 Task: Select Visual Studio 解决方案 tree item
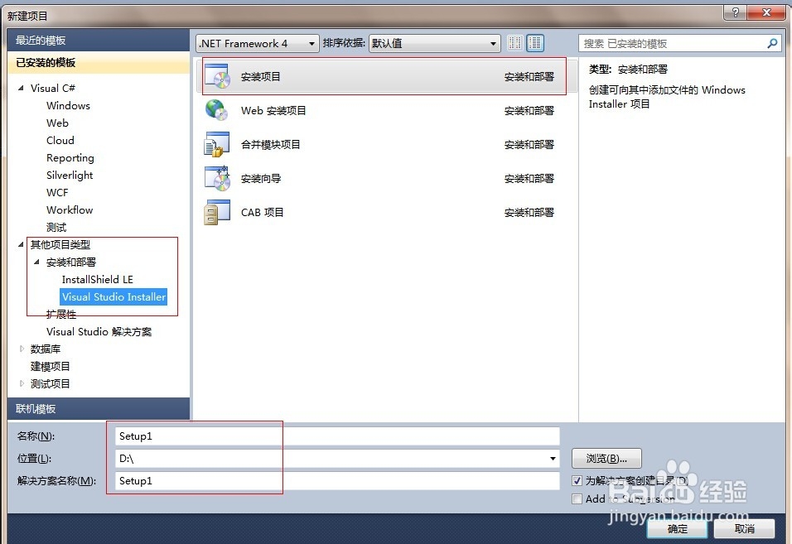click(x=99, y=331)
